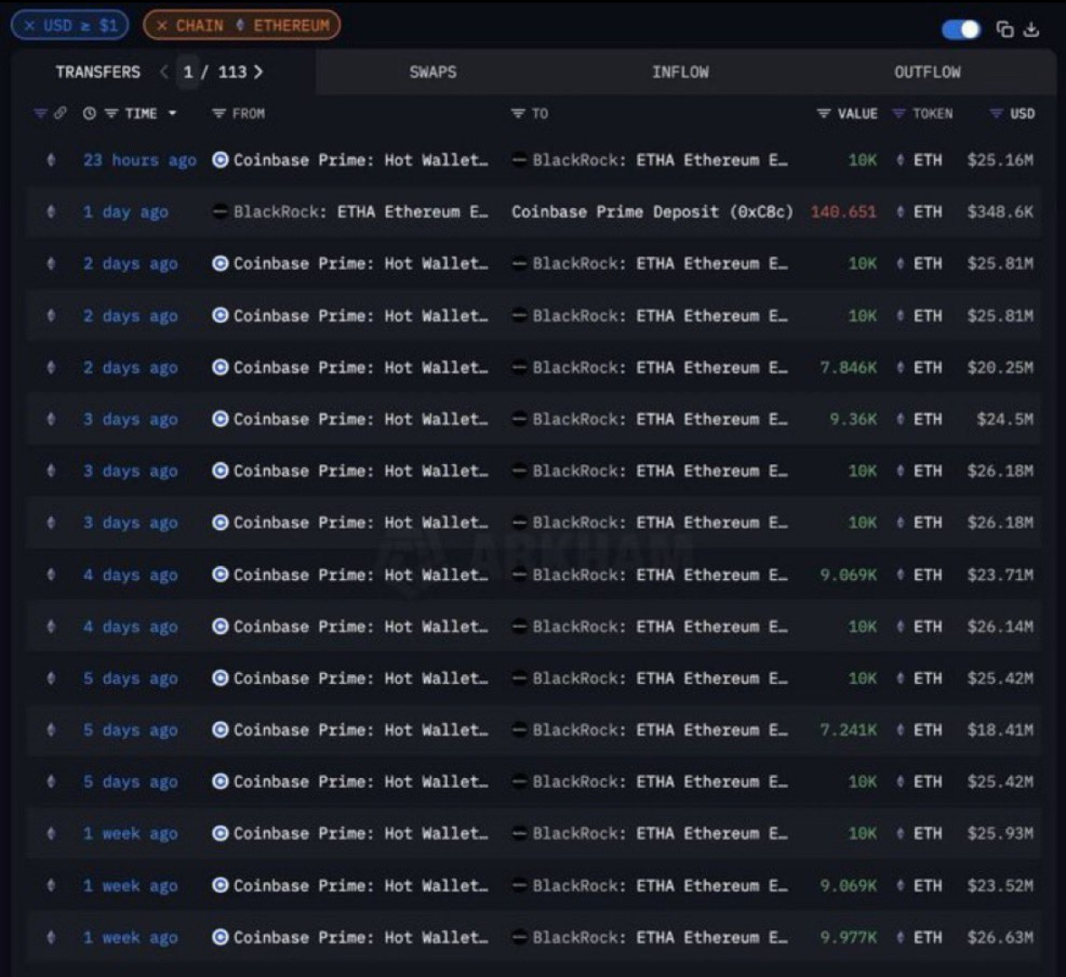This screenshot has width=1066, height=977.
Task: Switch to the Outflow tab
Action: (928, 72)
